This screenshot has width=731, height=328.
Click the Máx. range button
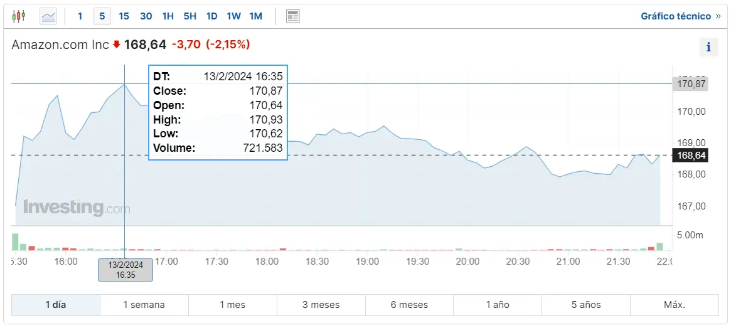[675, 305]
